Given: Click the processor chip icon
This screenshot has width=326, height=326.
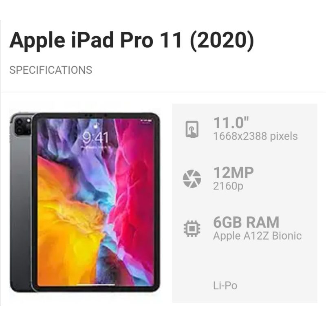Looking at the screenshot, I should (x=192, y=229).
